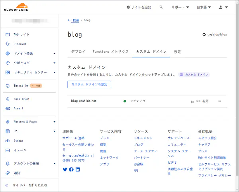The image size is (239, 192).
Task: Collapse sidebar via サイドバーを折りたたむ
Action: tap(30, 185)
